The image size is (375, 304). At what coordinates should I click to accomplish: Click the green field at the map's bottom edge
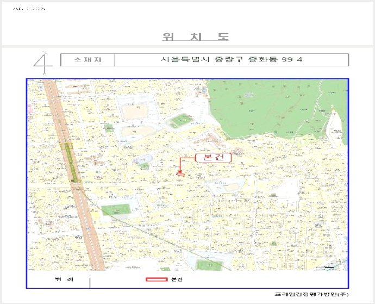[209, 265]
